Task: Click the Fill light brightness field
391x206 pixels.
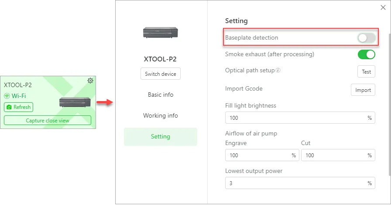Action: coord(300,118)
